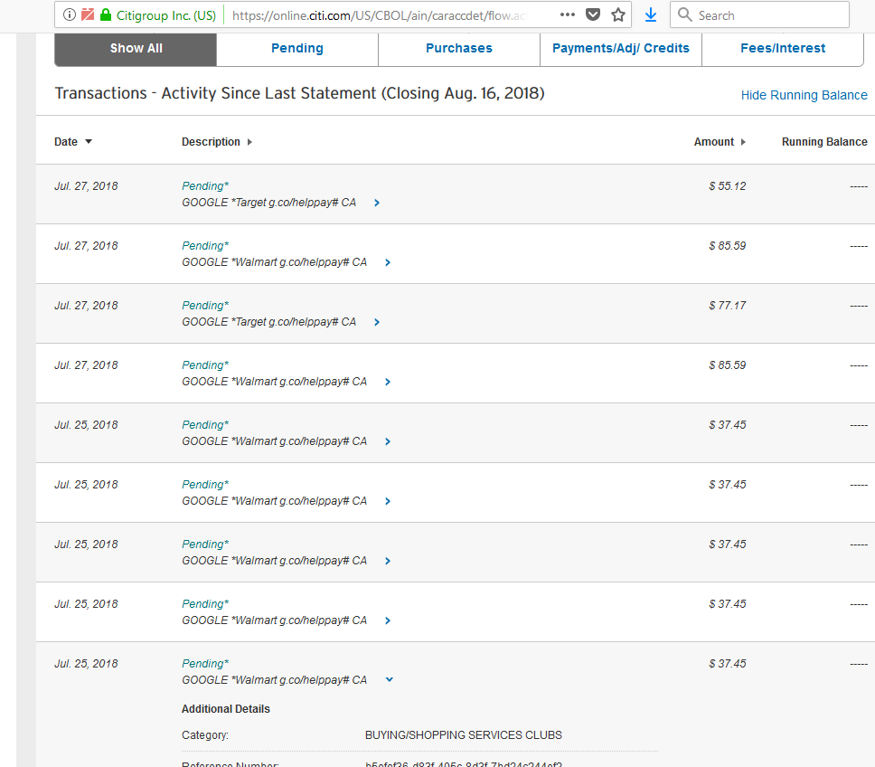This screenshot has width=875, height=767.
Task: Collapse the expanded Walmart transaction with Additional Details
Action: [x=389, y=680]
